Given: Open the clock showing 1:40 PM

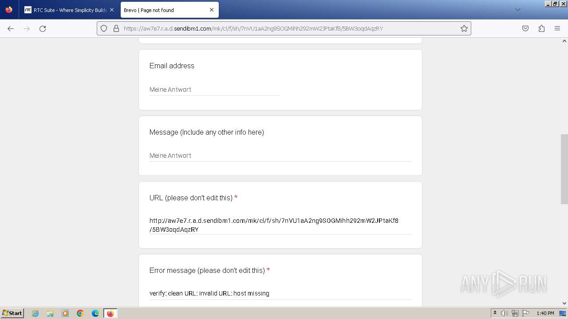Looking at the screenshot, I should [545, 313].
